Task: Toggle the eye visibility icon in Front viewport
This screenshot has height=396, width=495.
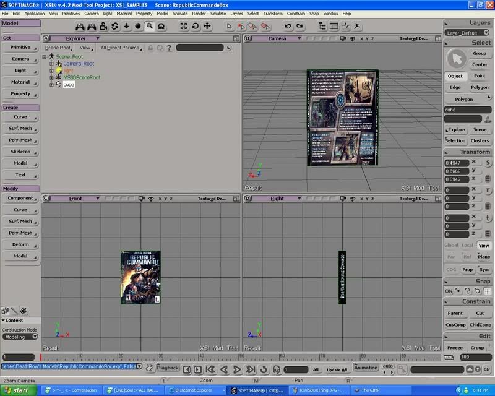Action: point(151,199)
